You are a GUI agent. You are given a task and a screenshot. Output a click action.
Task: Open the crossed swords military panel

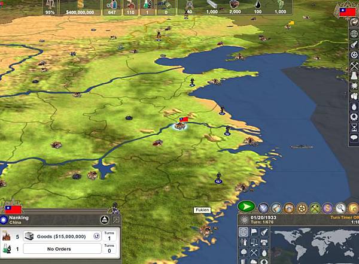coord(263,208)
